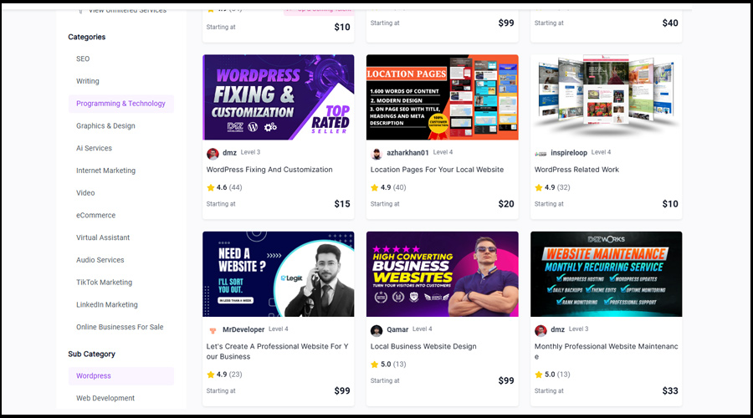This screenshot has height=418, width=753.
Task: Choose the Web Development sub category
Action: 105,398
